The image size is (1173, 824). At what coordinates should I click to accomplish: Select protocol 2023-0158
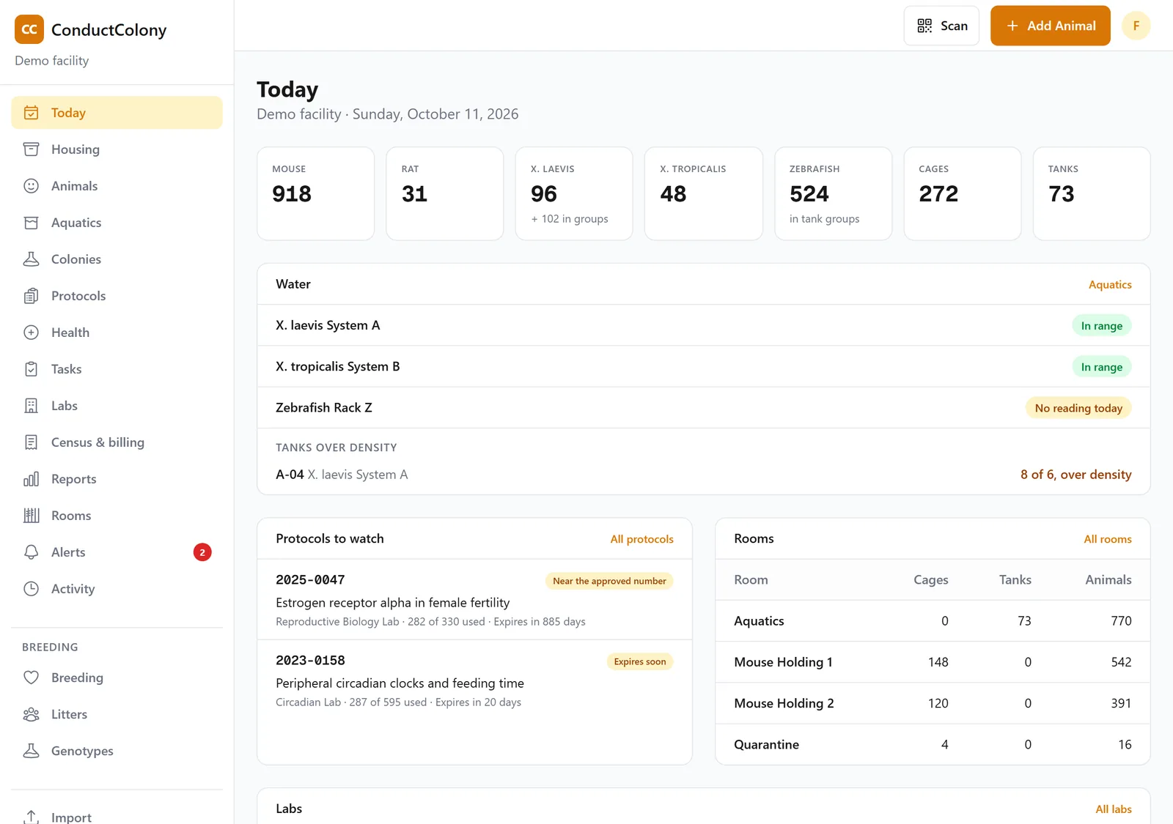pyautogui.click(x=474, y=680)
